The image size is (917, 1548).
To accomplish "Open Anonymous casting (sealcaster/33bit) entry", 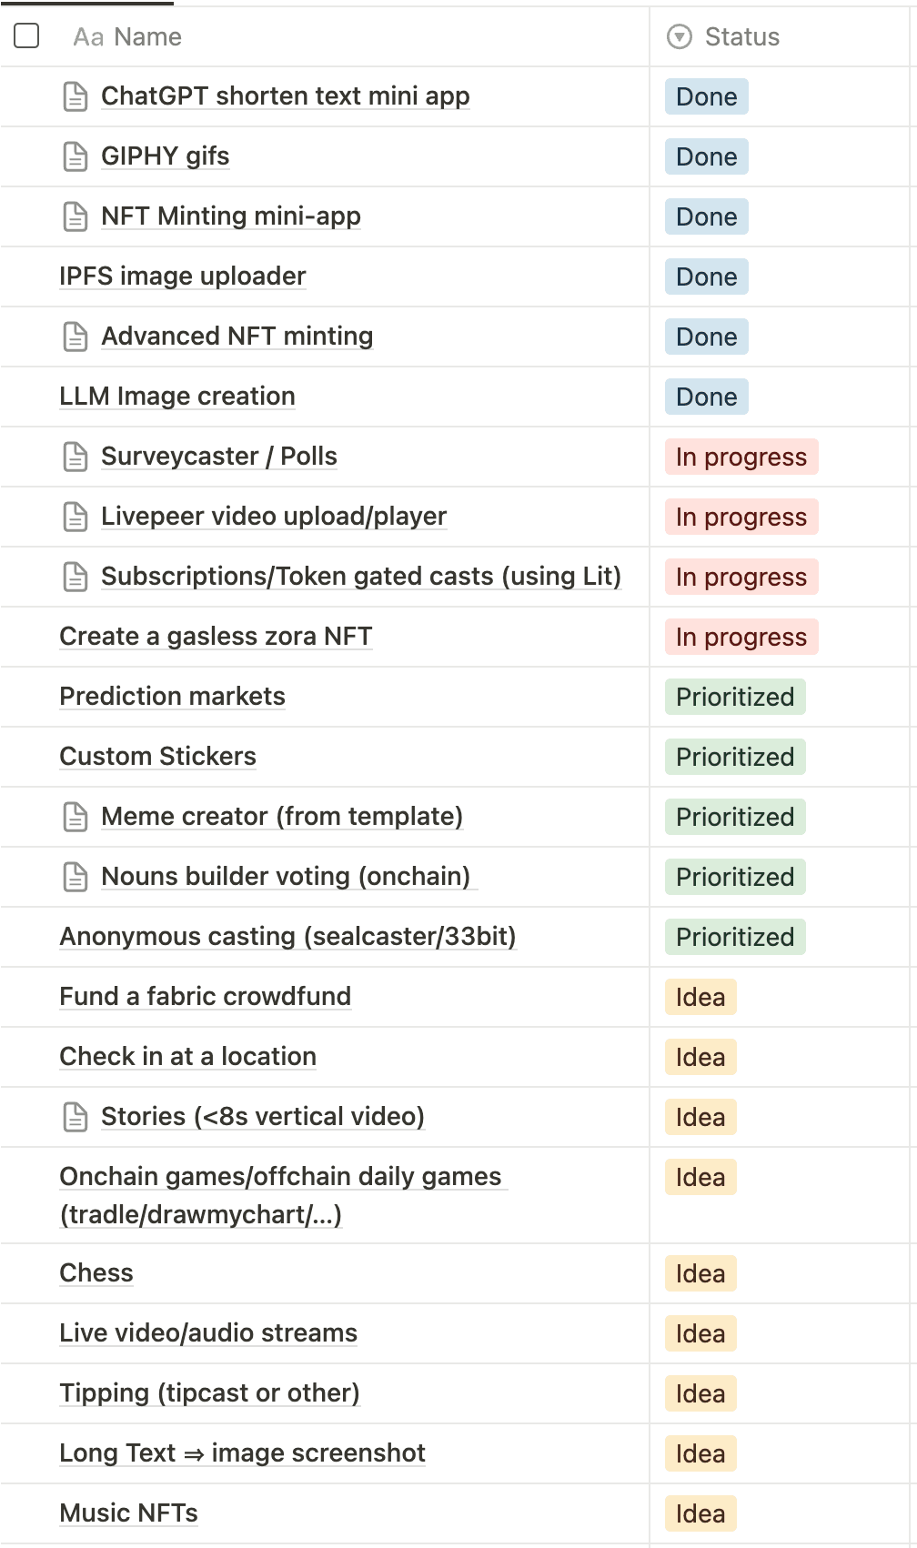I will tap(287, 937).
